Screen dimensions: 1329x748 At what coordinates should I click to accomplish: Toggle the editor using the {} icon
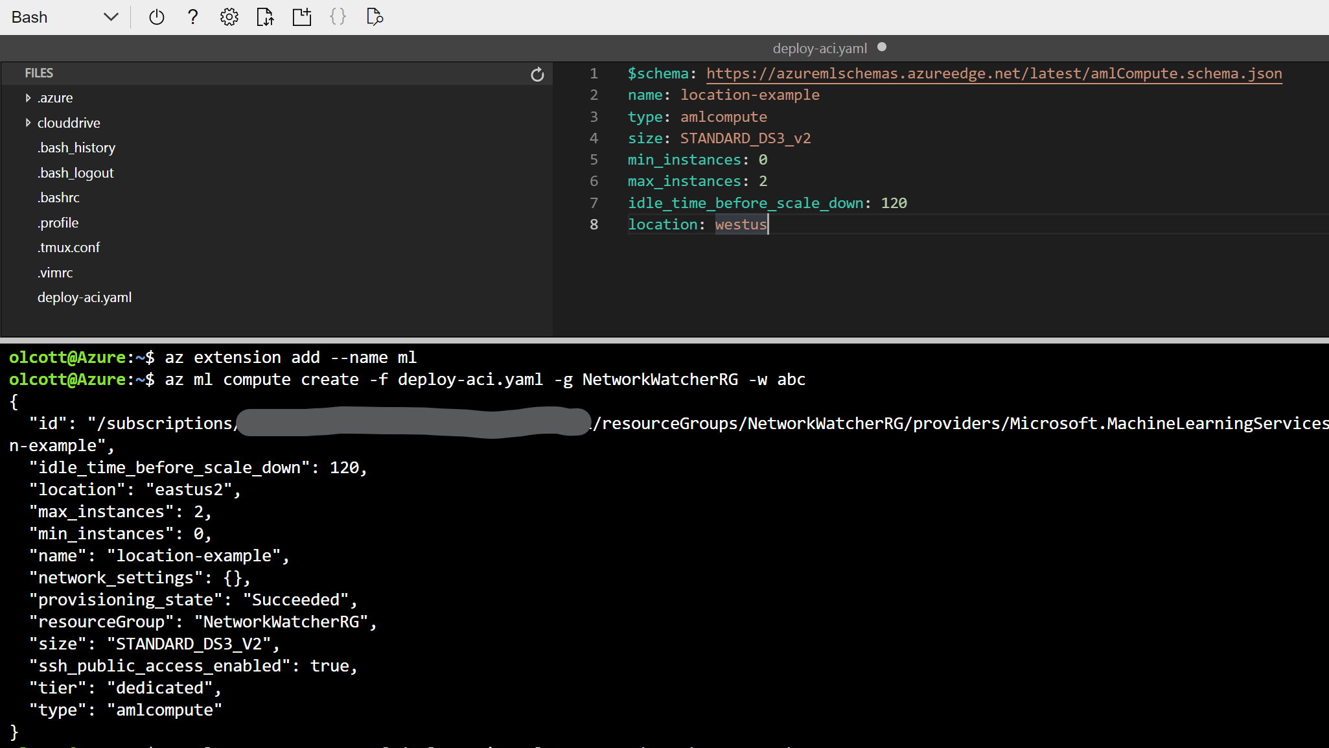(338, 17)
